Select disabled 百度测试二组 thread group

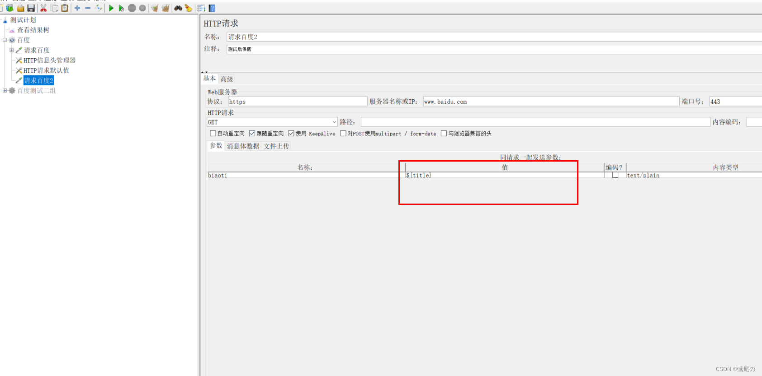[36, 91]
